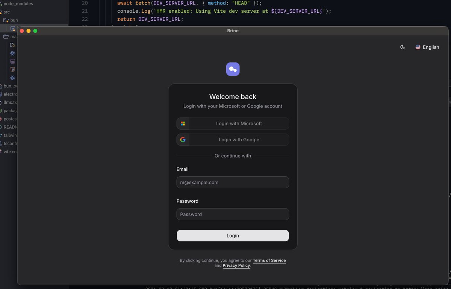Select the bun.lock file in file tree
This screenshot has width=451, height=289.
click(x=9, y=86)
